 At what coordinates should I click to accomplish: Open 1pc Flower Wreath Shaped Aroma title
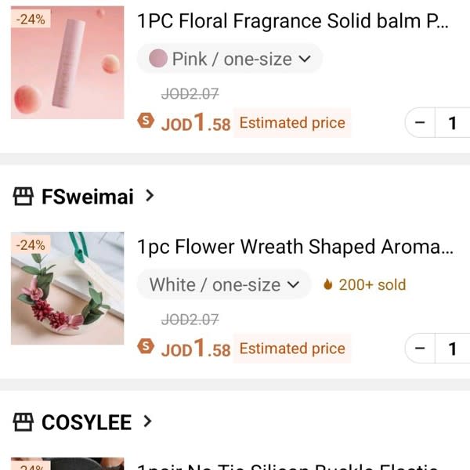[x=295, y=247]
